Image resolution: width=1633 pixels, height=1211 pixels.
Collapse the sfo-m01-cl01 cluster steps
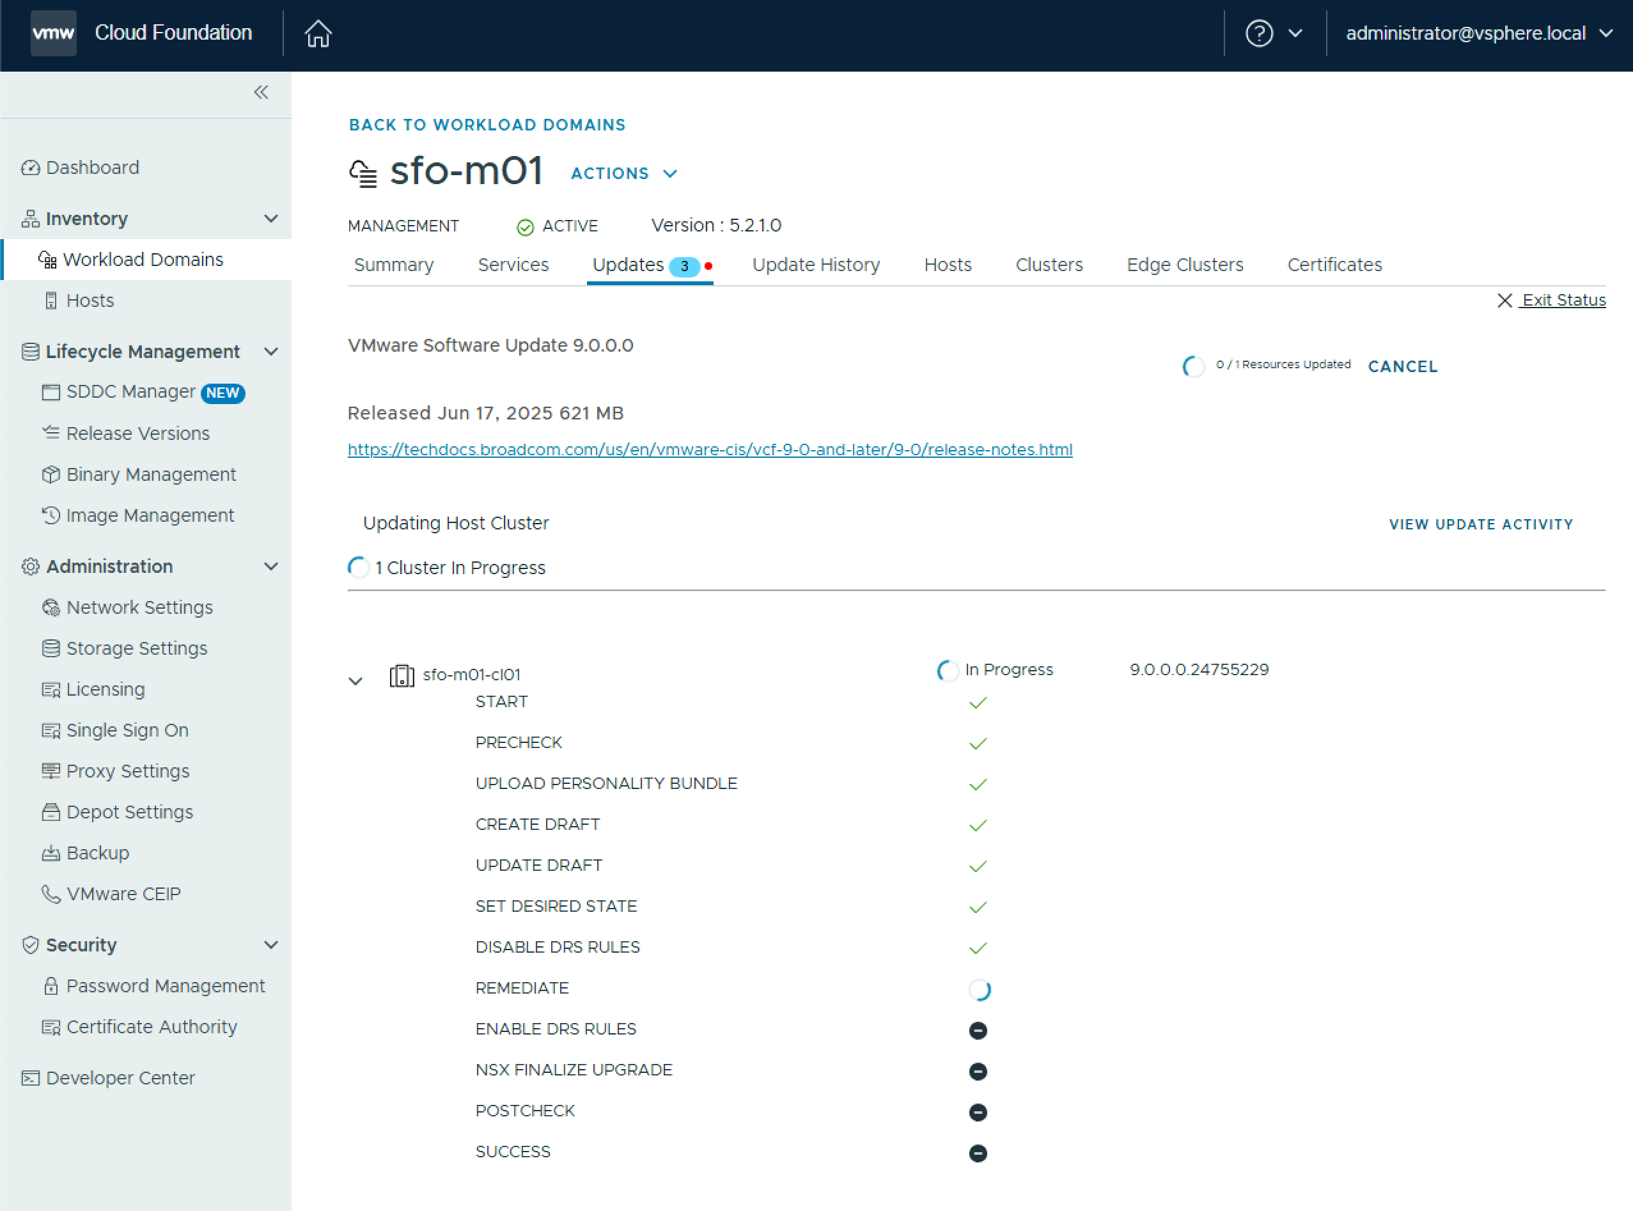point(356,681)
